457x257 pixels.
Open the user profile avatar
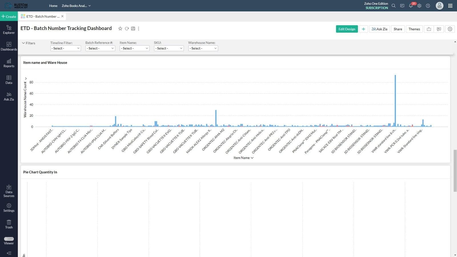pyautogui.click(x=440, y=6)
